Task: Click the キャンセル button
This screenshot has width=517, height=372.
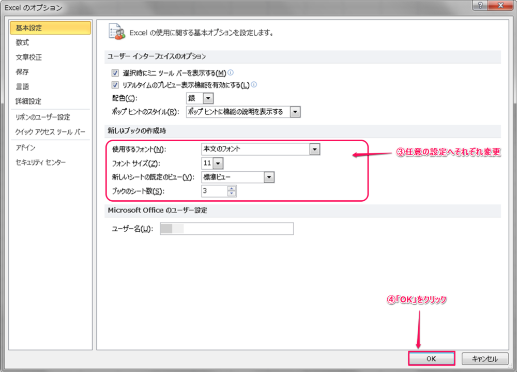Action: pyautogui.click(x=484, y=359)
